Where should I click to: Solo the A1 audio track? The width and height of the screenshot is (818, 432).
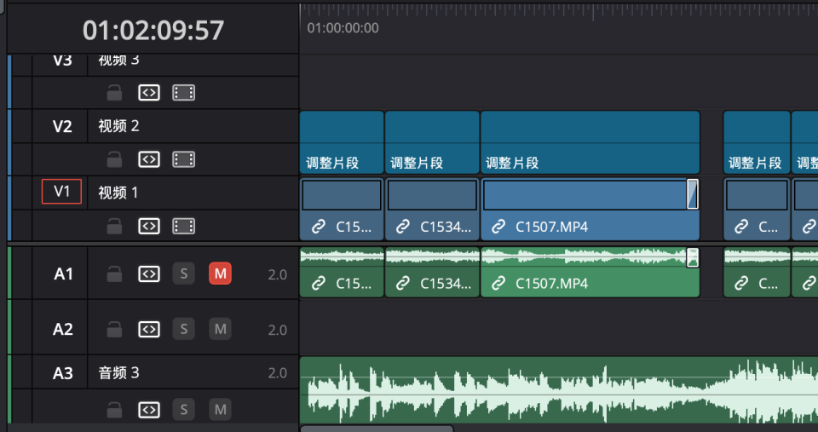pyautogui.click(x=183, y=274)
